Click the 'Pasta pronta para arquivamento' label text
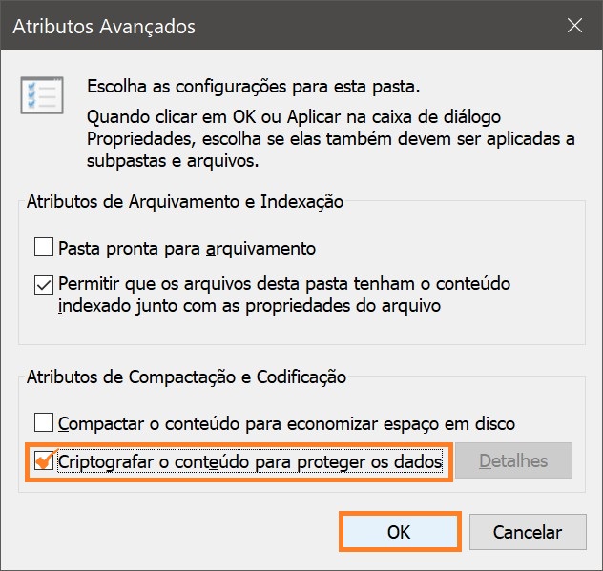This screenshot has height=571, width=603. (187, 248)
